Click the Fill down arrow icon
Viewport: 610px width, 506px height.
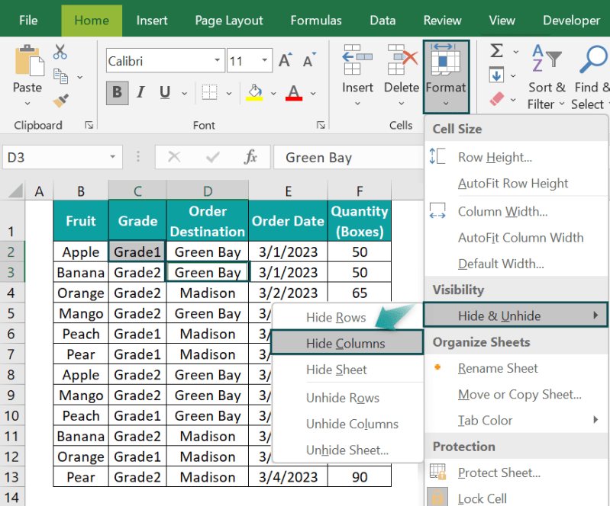[x=496, y=75]
